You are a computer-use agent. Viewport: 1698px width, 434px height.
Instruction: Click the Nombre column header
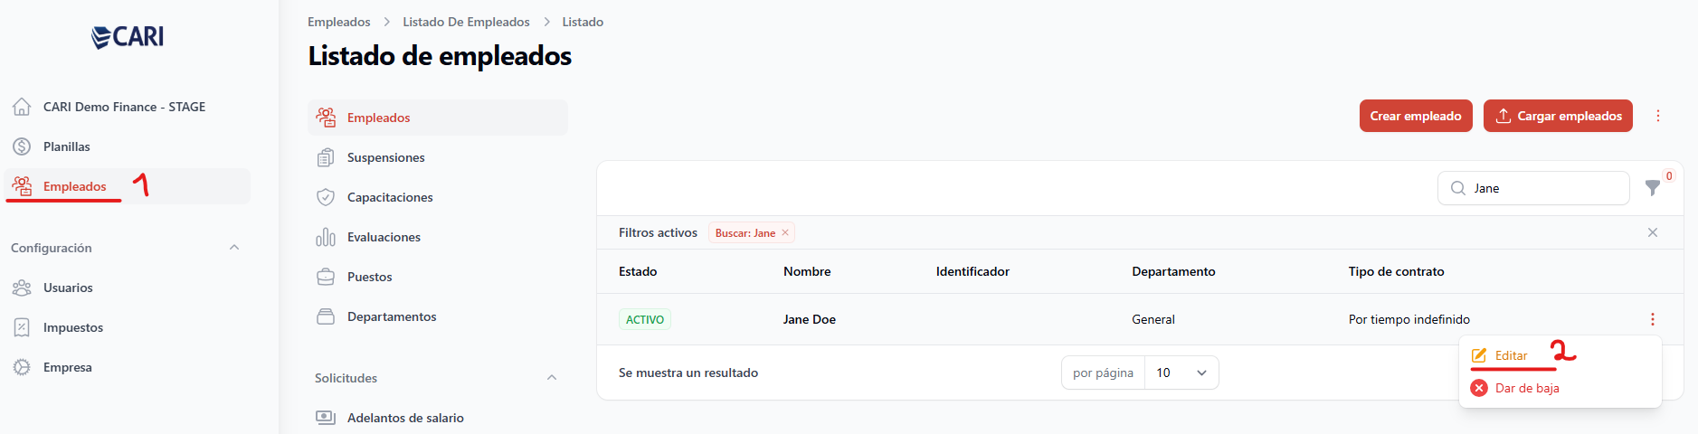807,271
